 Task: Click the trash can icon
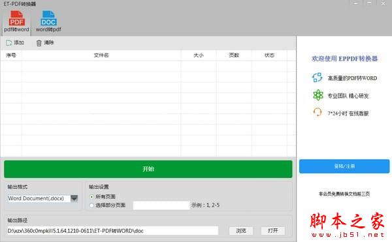39,43
